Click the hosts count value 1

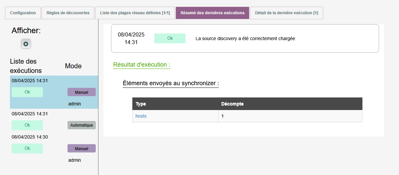pyautogui.click(x=223, y=116)
